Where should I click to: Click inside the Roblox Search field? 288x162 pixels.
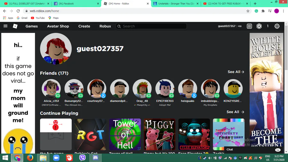(x=151, y=26)
